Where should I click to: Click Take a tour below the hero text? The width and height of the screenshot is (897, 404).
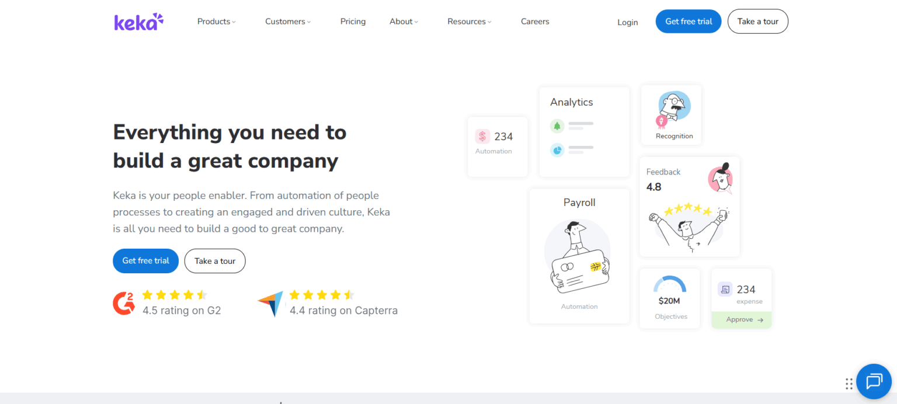(x=215, y=261)
